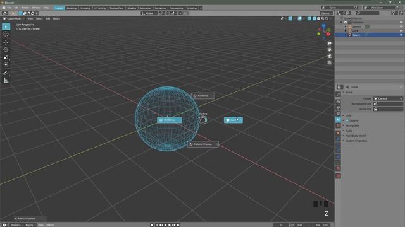Open the Options dropdown in the viewport
The image size is (405, 227).
coord(326,13)
